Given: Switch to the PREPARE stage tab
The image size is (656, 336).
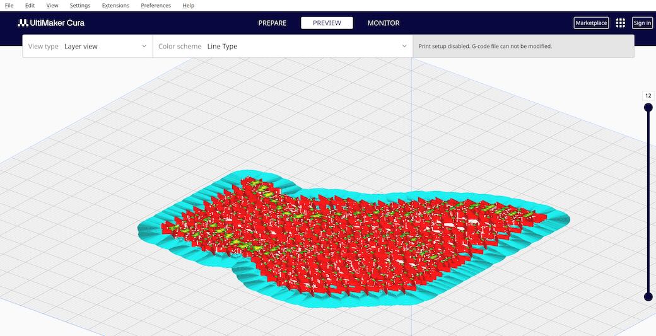Looking at the screenshot, I should click(272, 23).
